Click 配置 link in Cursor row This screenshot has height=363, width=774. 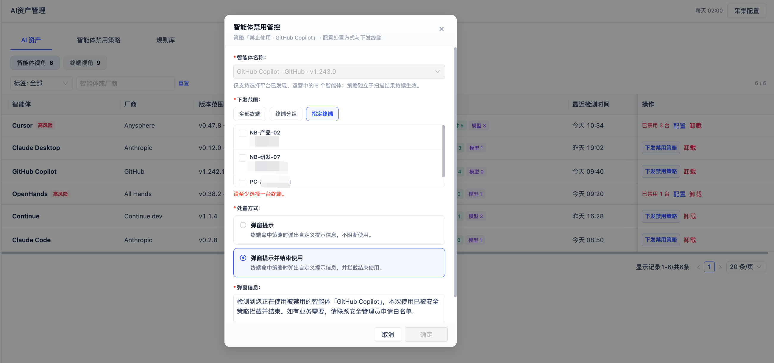679,126
